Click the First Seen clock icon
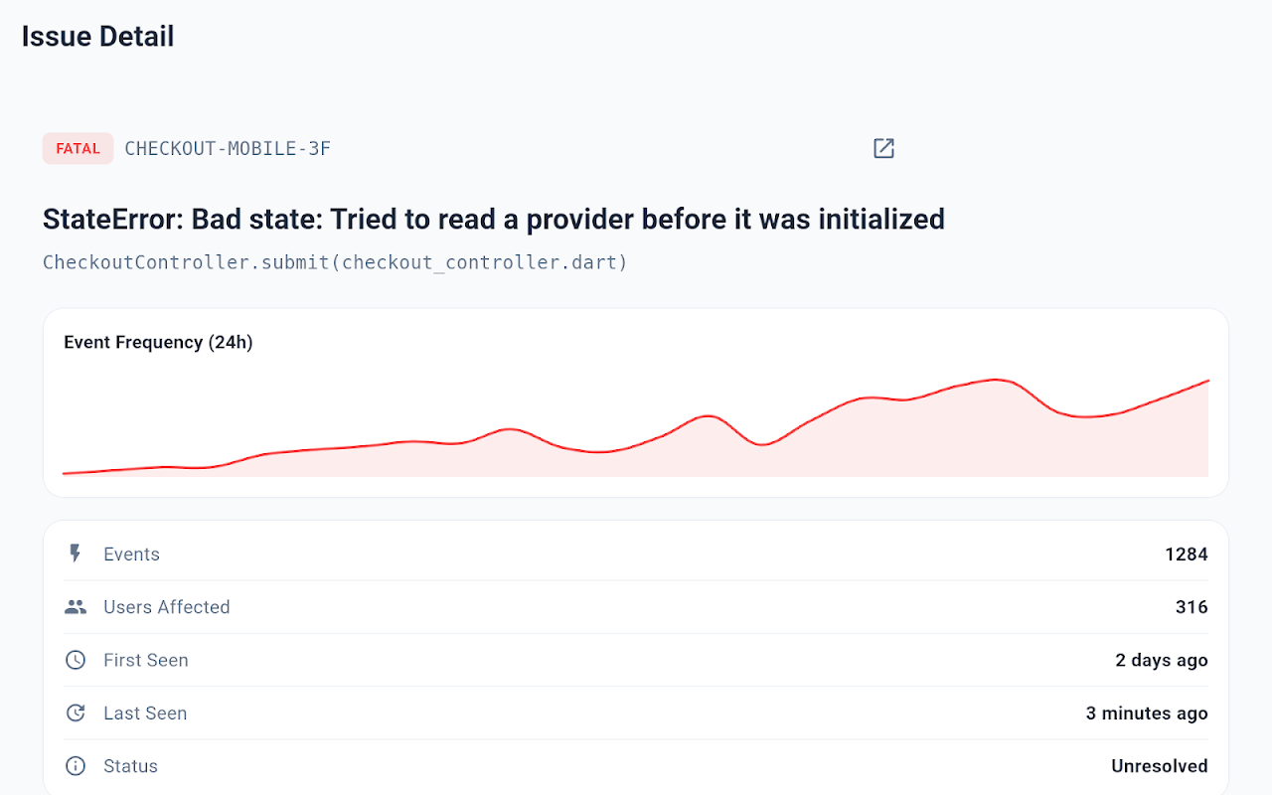1272x795 pixels. pyautogui.click(x=76, y=660)
